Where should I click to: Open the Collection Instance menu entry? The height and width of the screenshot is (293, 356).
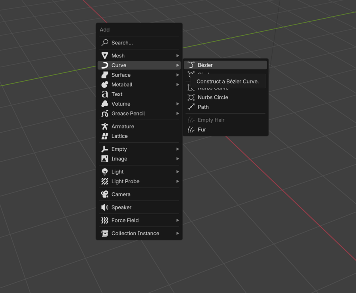[x=139, y=233]
